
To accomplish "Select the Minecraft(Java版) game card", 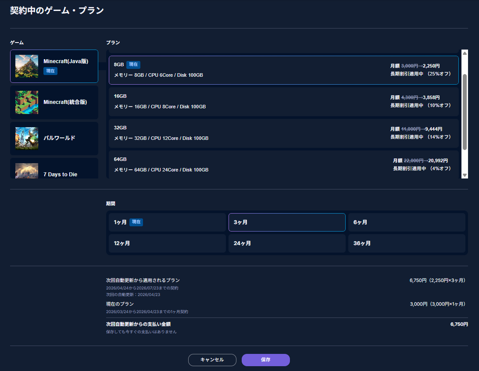I will pos(54,66).
